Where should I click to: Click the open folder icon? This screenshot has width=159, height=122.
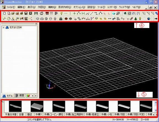click(13, 13)
